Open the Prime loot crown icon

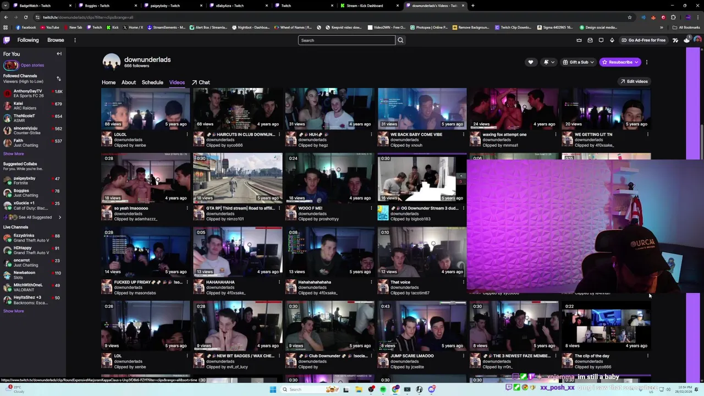pyautogui.click(x=579, y=40)
